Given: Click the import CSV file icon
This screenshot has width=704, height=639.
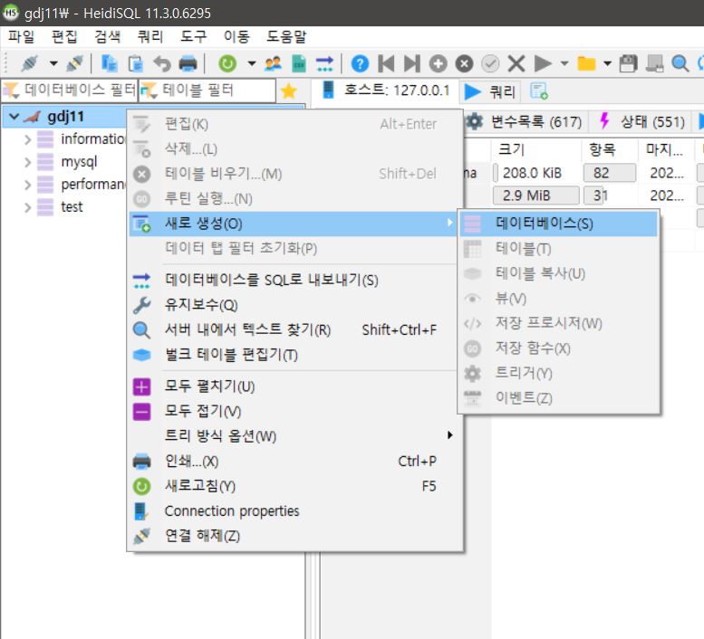Looking at the screenshot, I should (x=299, y=63).
